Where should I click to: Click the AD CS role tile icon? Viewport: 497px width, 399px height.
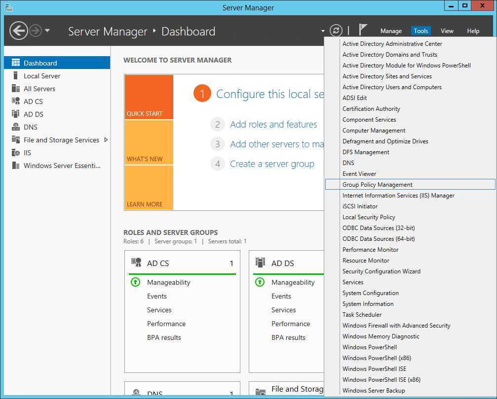click(x=136, y=263)
